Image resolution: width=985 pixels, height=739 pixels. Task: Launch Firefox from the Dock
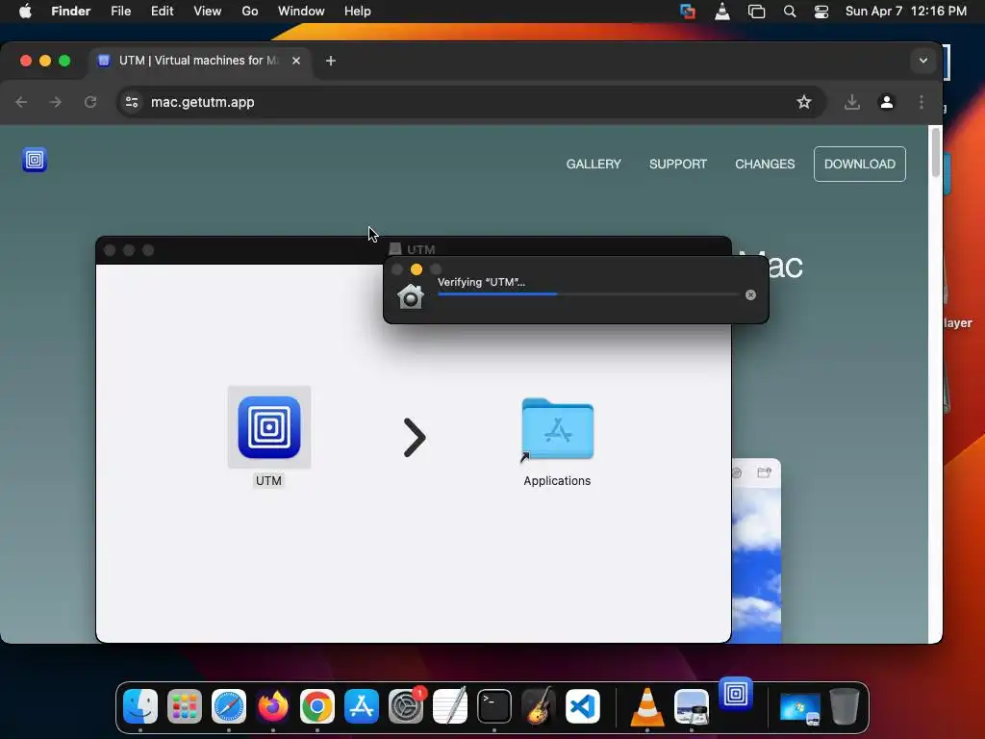click(x=273, y=706)
